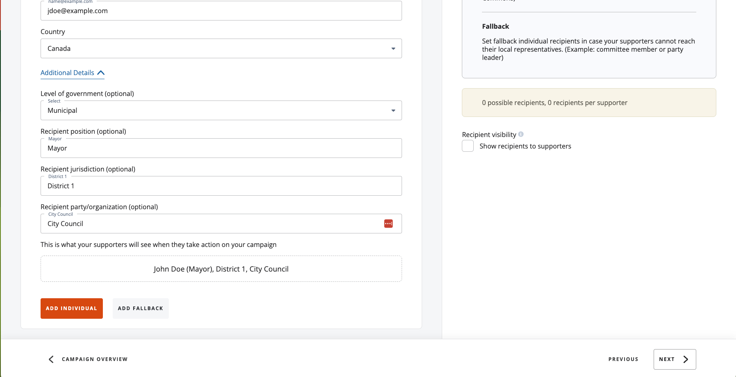
Task: Click the left chevron beside Campaign Overview
Action: tap(51, 359)
